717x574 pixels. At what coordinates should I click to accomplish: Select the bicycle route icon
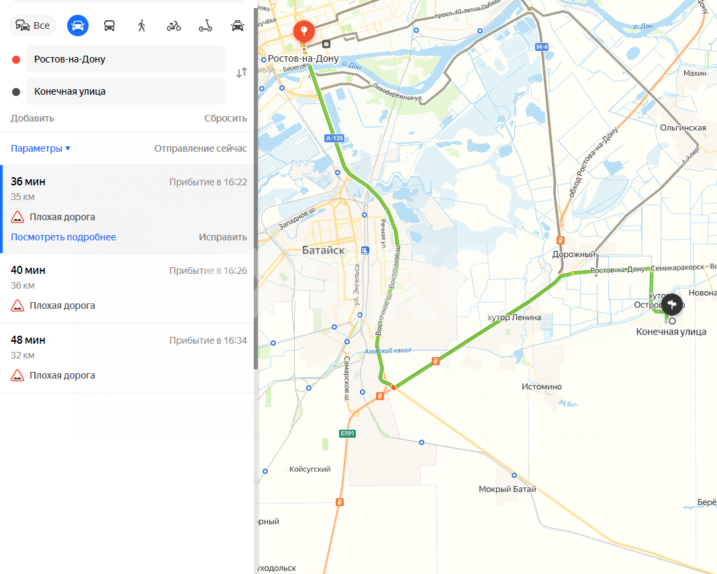point(173,26)
